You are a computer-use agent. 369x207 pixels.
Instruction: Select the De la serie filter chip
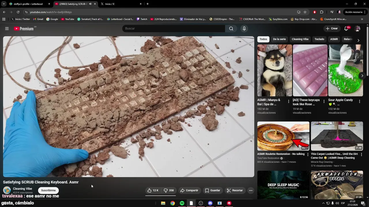pos(279,39)
